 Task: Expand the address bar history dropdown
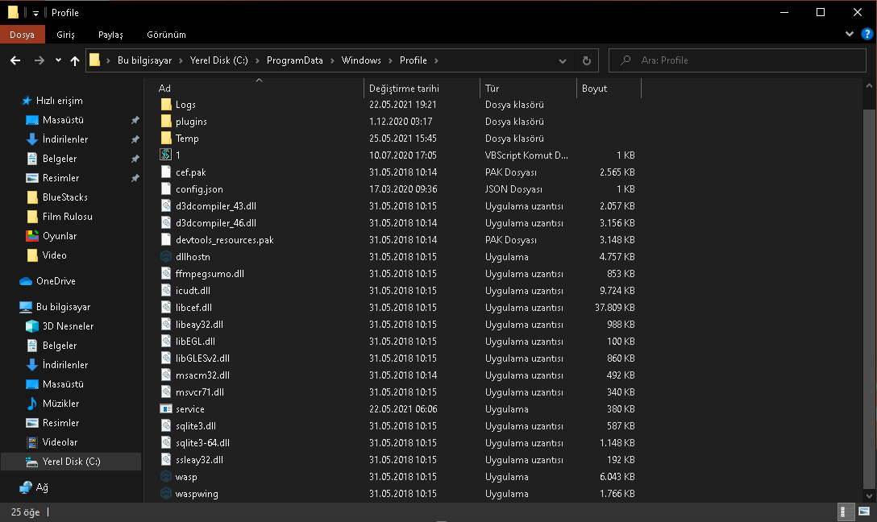pyautogui.click(x=562, y=61)
